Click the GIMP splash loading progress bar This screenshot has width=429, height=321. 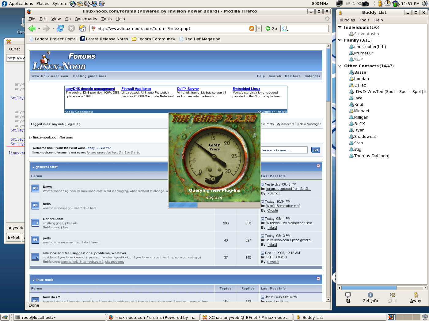[x=214, y=205]
